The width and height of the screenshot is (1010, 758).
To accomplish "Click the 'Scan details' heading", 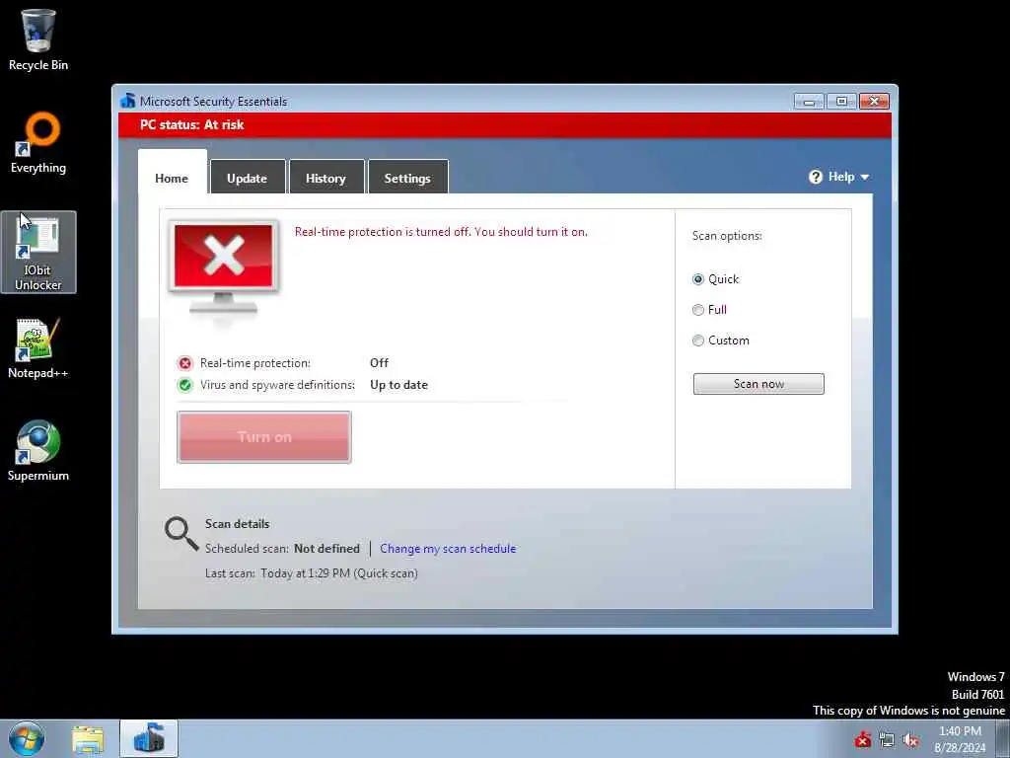I will [237, 524].
